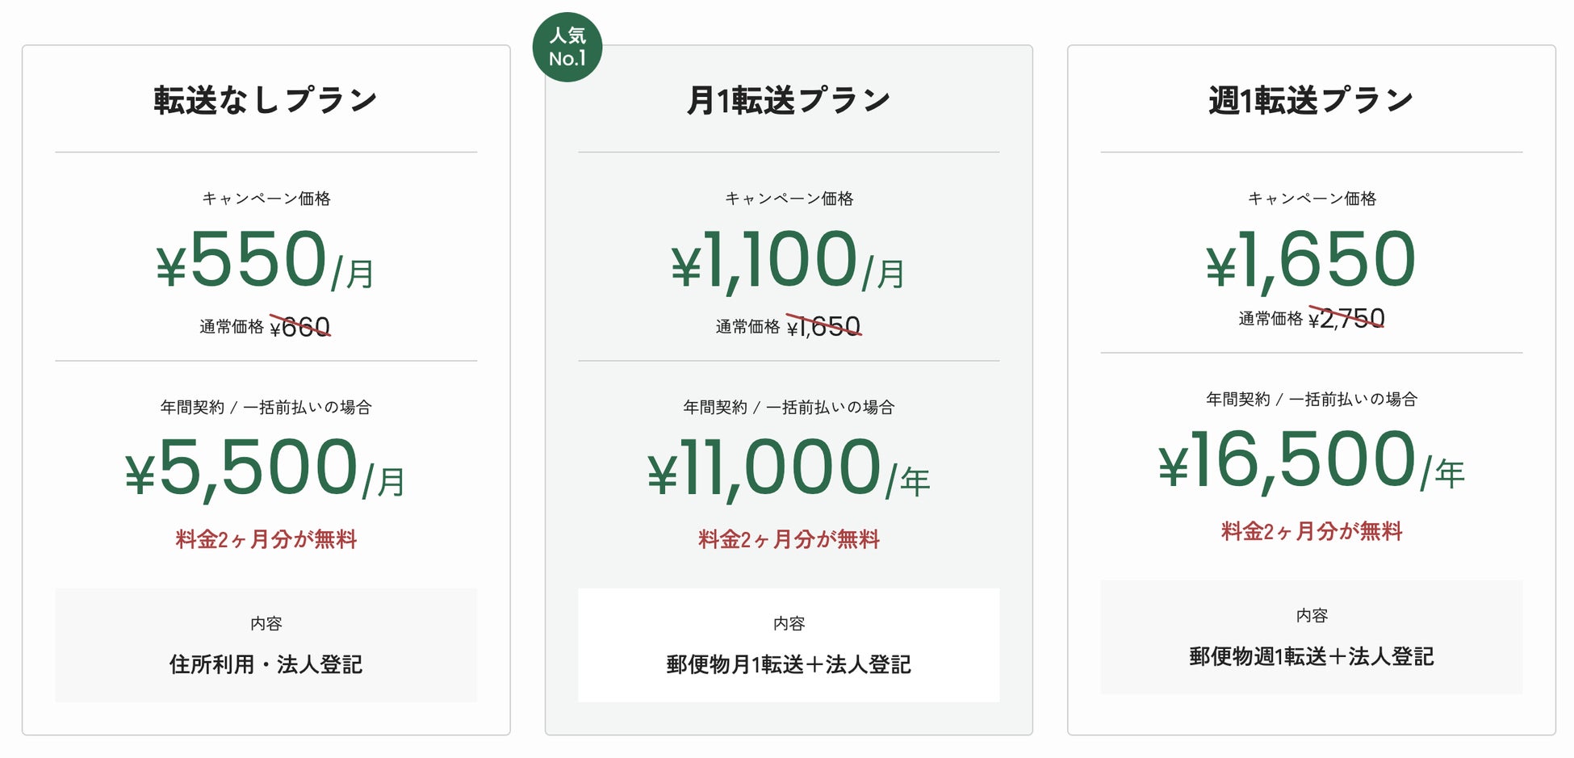Click the large green ¥1,650 campaign price
1574x758 pixels.
tap(1311, 260)
